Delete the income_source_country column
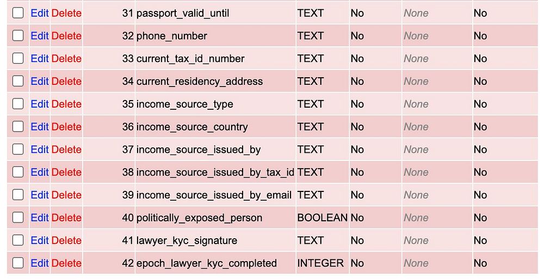Screen dimensions: 544x279 pyautogui.click(x=66, y=127)
